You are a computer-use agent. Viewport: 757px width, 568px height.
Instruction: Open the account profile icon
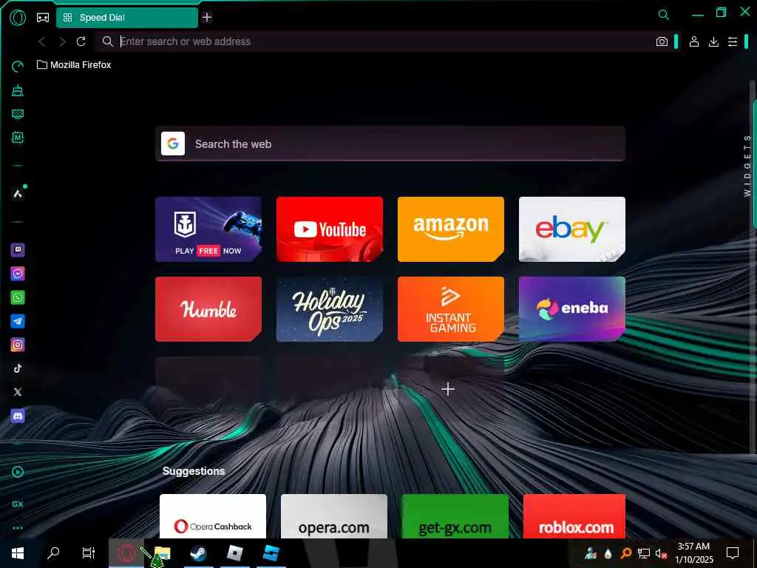[x=693, y=41]
